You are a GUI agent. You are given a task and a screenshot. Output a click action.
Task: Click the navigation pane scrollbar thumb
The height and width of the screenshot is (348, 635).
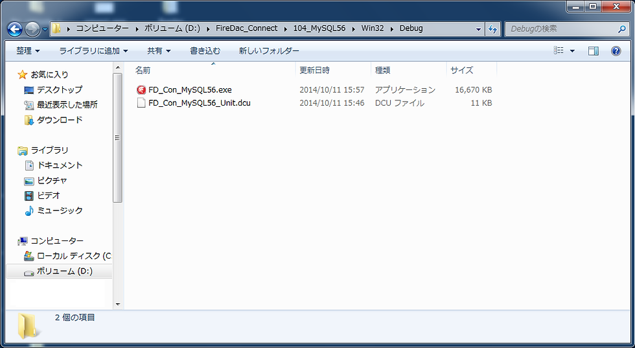point(118,138)
